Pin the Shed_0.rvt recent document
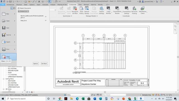 click(x=46, y=20)
